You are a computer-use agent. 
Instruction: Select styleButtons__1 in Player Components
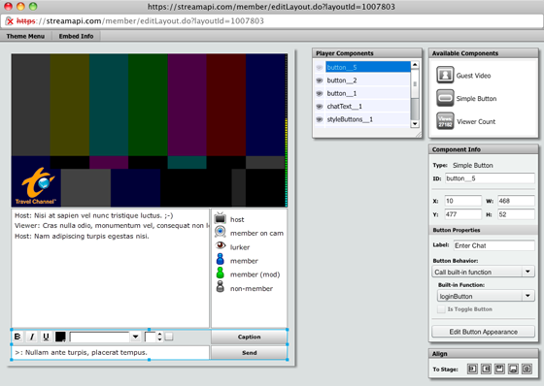coord(368,119)
